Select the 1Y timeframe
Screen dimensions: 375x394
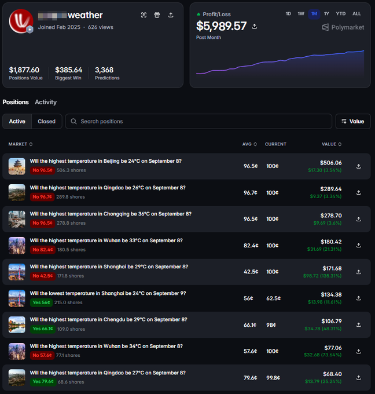pyautogui.click(x=326, y=13)
